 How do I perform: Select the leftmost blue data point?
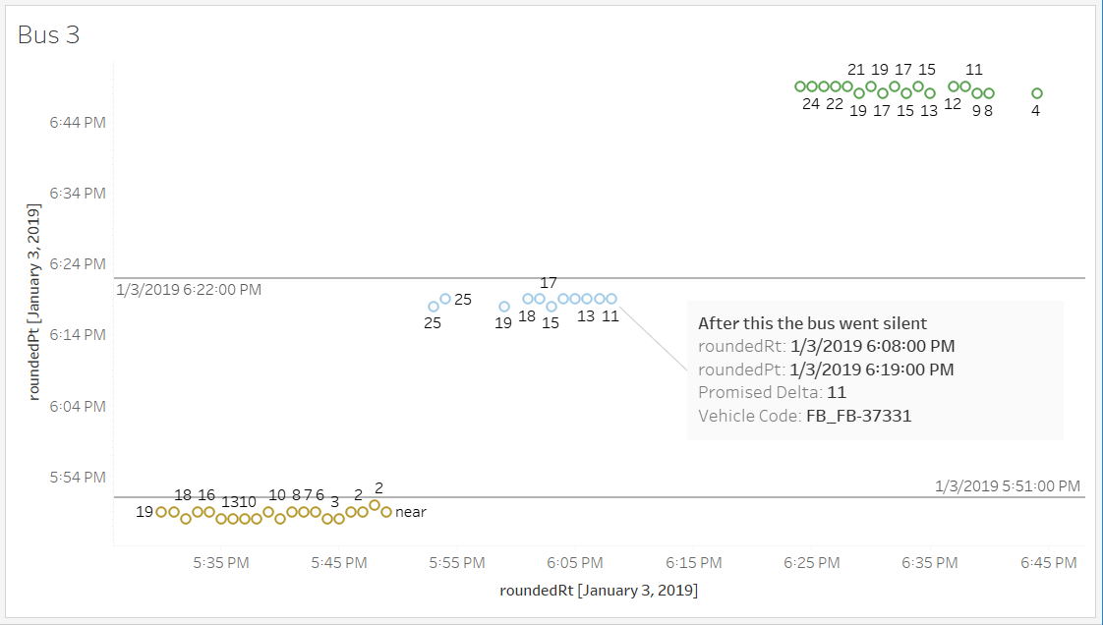pyautogui.click(x=434, y=307)
